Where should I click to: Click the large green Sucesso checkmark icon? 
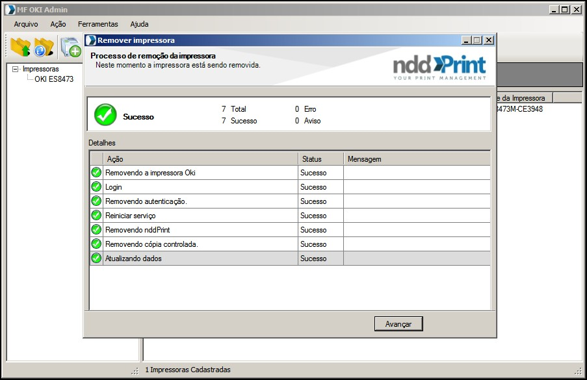(x=105, y=115)
